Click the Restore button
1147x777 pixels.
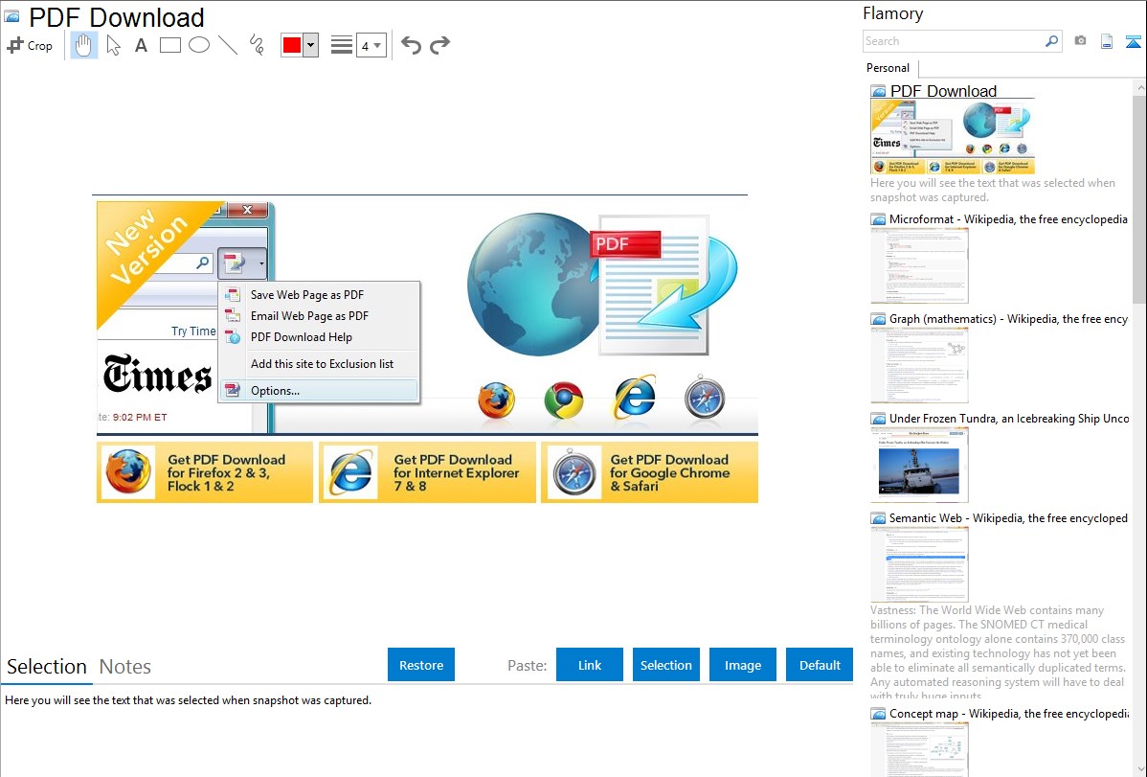[x=421, y=665]
